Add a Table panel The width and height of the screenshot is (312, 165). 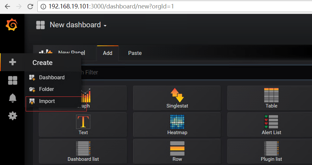coord(271,98)
